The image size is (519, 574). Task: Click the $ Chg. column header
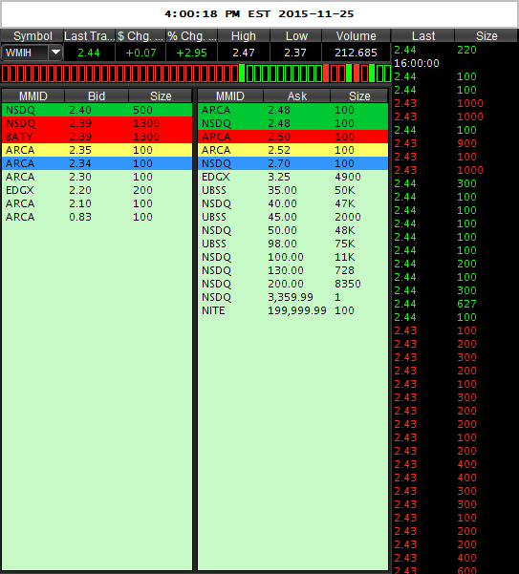pos(141,36)
